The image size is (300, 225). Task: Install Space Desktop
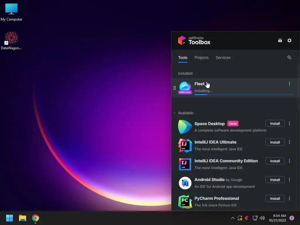pos(275,123)
